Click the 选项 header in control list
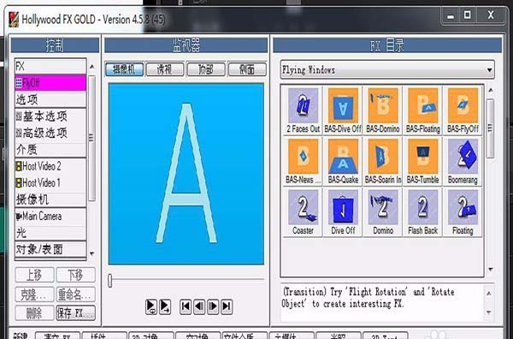This screenshot has width=513, height=339. coord(50,99)
